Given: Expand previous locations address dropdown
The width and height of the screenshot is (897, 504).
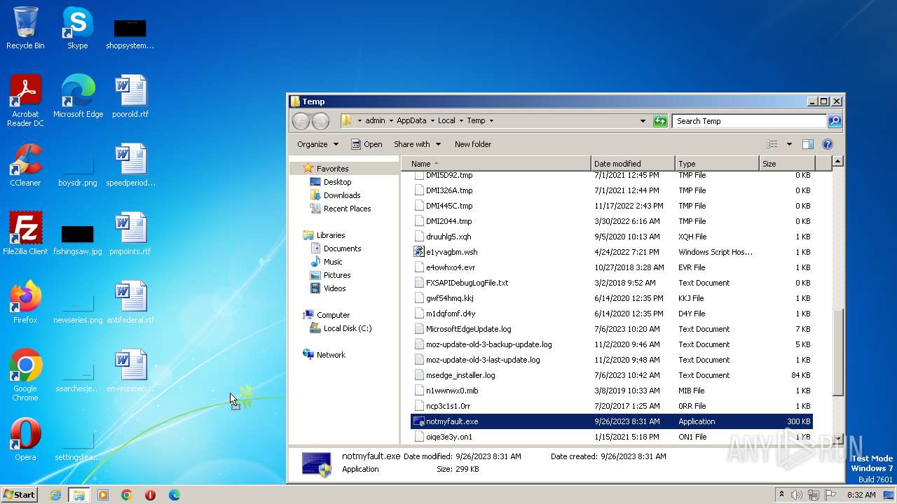Looking at the screenshot, I should [643, 121].
